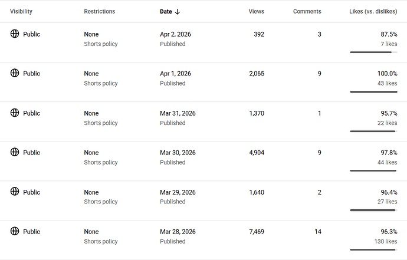Click the globe icon in Mar 30, 2026 row
407x260 pixels.
(x=15, y=152)
